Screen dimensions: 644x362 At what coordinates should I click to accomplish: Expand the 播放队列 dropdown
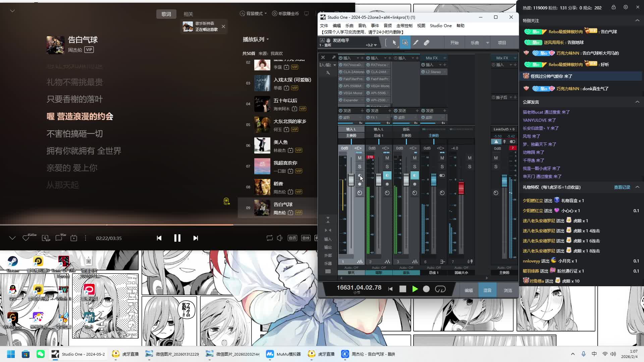(267, 40)
